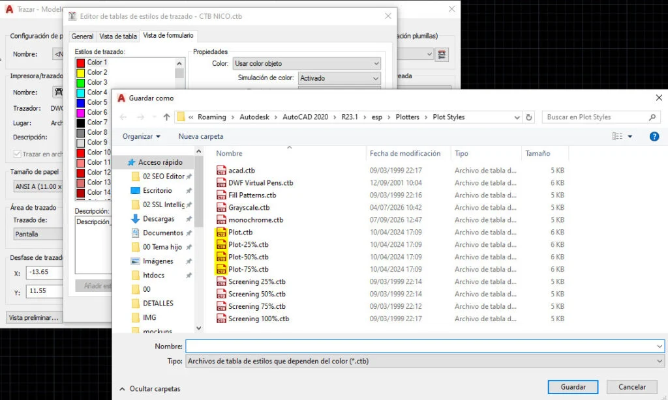Collapse folders with Ocultar carpetas
Screen dimensions: 668x400
(150, 389)
